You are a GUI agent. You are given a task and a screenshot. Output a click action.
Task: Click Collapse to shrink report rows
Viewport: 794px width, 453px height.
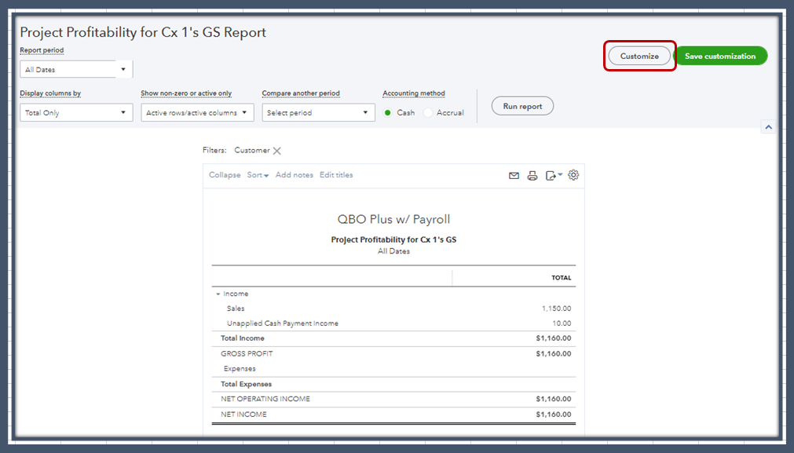pos(224,174)
